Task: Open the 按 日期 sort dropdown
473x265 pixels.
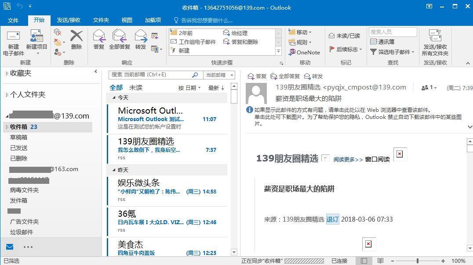Action: pyautogui.click(x=189, y=88)
